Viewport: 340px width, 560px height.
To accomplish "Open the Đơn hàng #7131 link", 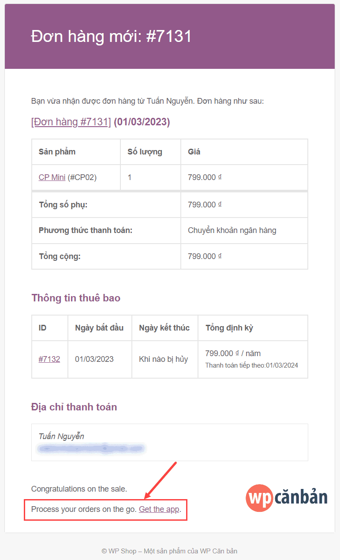I will click(x=71, y=122).
